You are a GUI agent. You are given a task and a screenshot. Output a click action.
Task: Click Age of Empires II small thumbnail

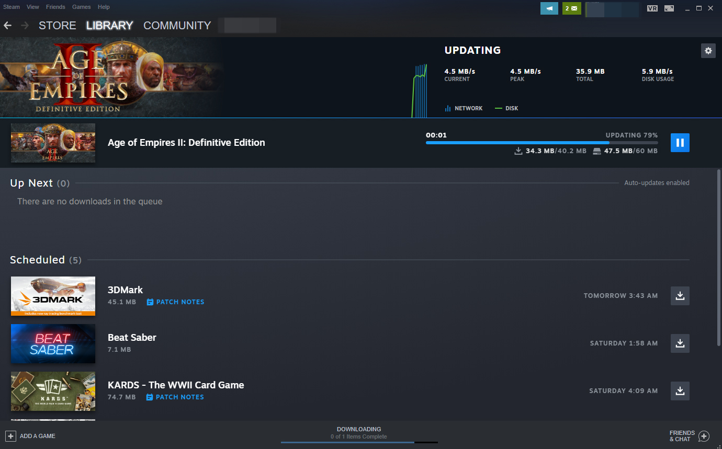pyautogui.click(x=53, y=143)
